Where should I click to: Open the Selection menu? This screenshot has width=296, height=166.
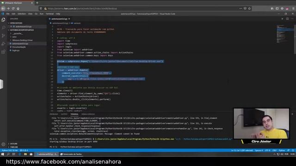click(x=22, y=14)
